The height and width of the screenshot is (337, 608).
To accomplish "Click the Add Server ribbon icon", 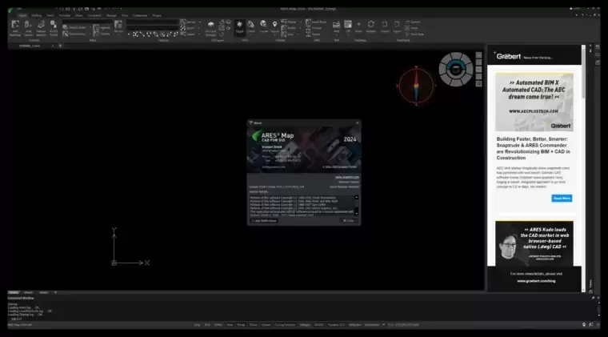I will coord(28,28).
